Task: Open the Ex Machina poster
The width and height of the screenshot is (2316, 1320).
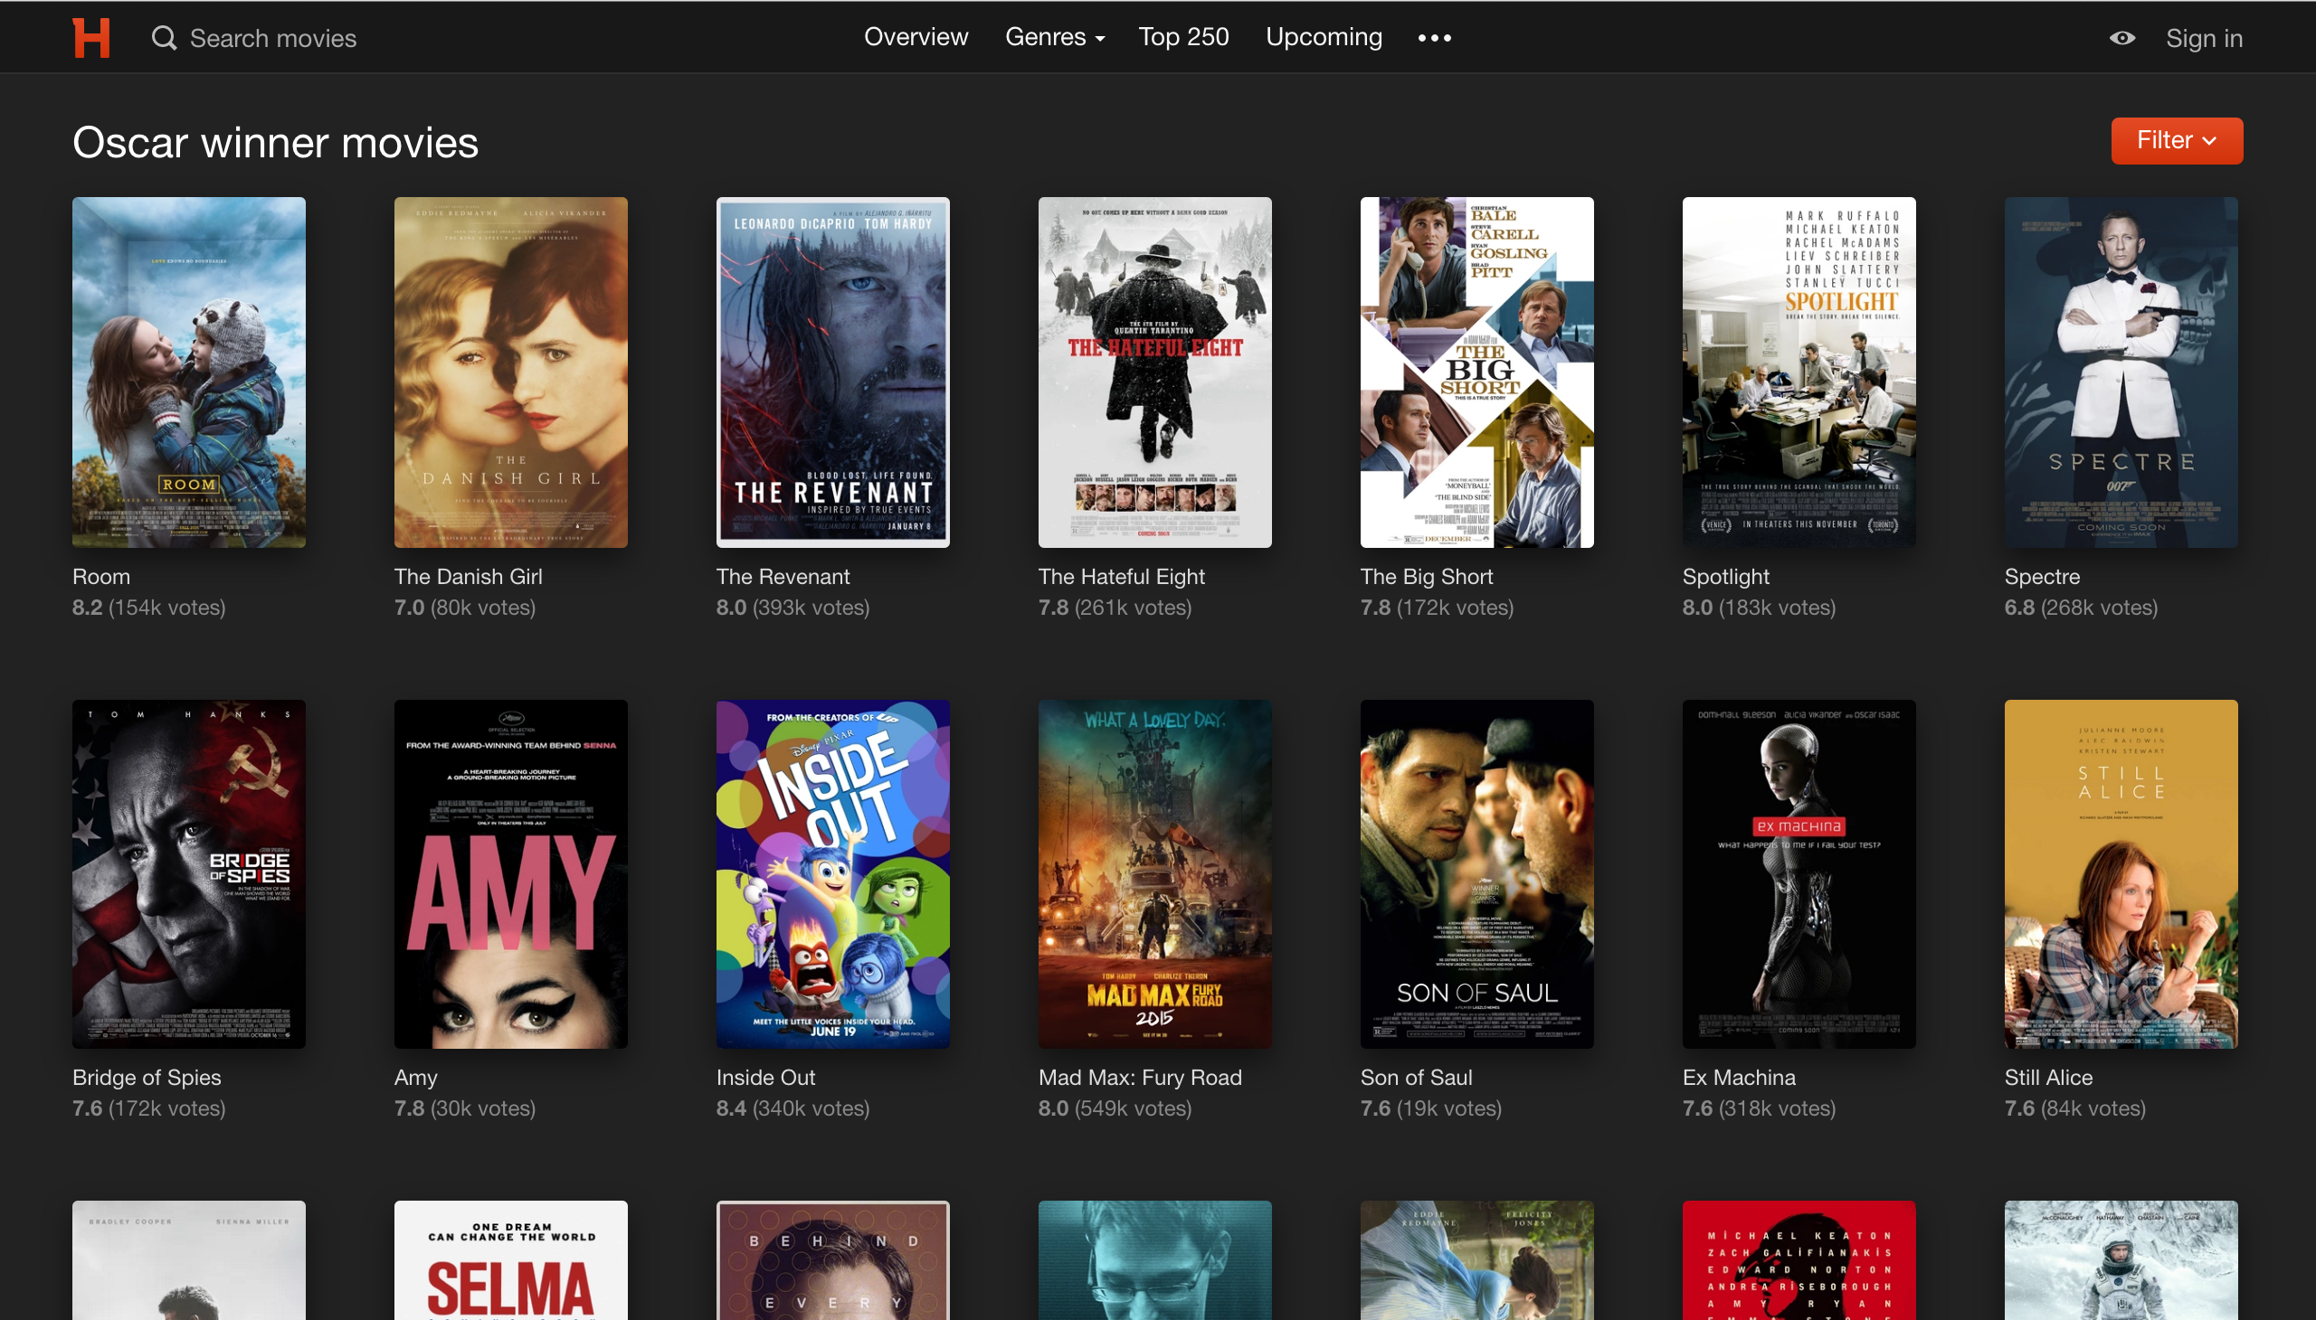Action: (1798, 873)
